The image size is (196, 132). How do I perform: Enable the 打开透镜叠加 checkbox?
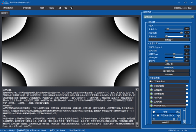tap(150, 81)
